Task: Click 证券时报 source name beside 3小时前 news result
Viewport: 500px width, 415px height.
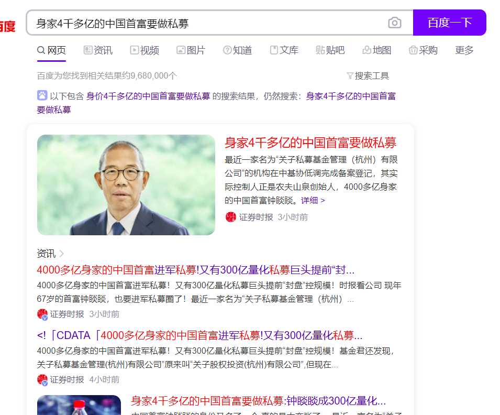Action: (67, 314)
